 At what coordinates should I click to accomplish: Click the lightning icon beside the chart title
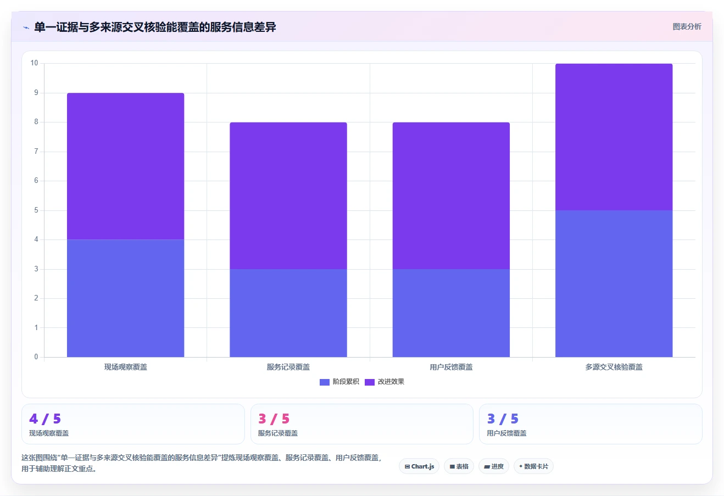[x=26, y=27]
